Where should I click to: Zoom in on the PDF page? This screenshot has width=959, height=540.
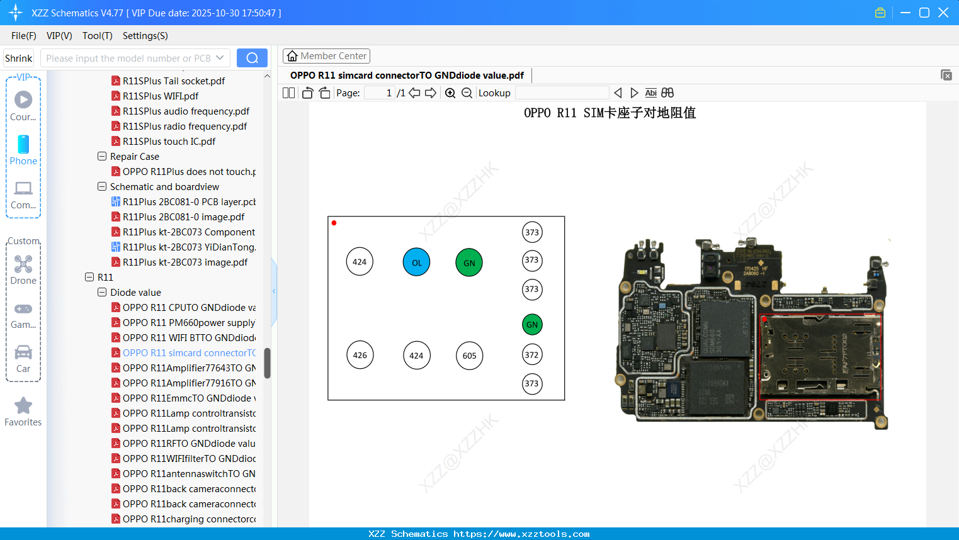[450, 93]
